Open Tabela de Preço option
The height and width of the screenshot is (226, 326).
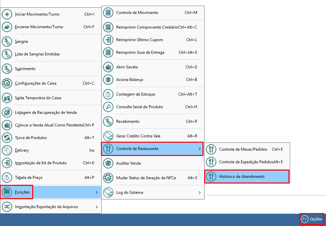[29, 178]
